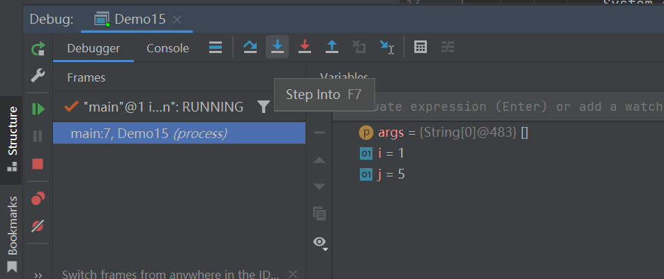664x279 pixels.
Task: Select the Debugger tab
Action: point(93,48)
